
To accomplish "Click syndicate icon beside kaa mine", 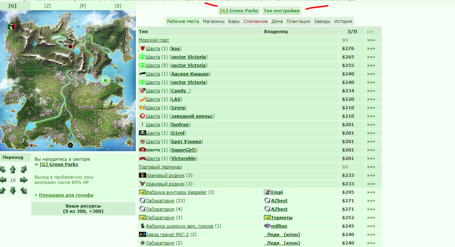I will 142,48.
